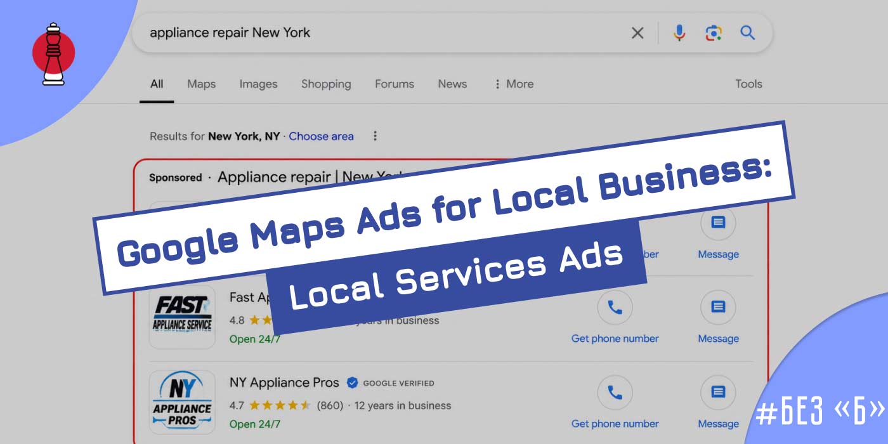Switch to the Images tab
This screenshot has height=444, width=888.
coord(258,84)
